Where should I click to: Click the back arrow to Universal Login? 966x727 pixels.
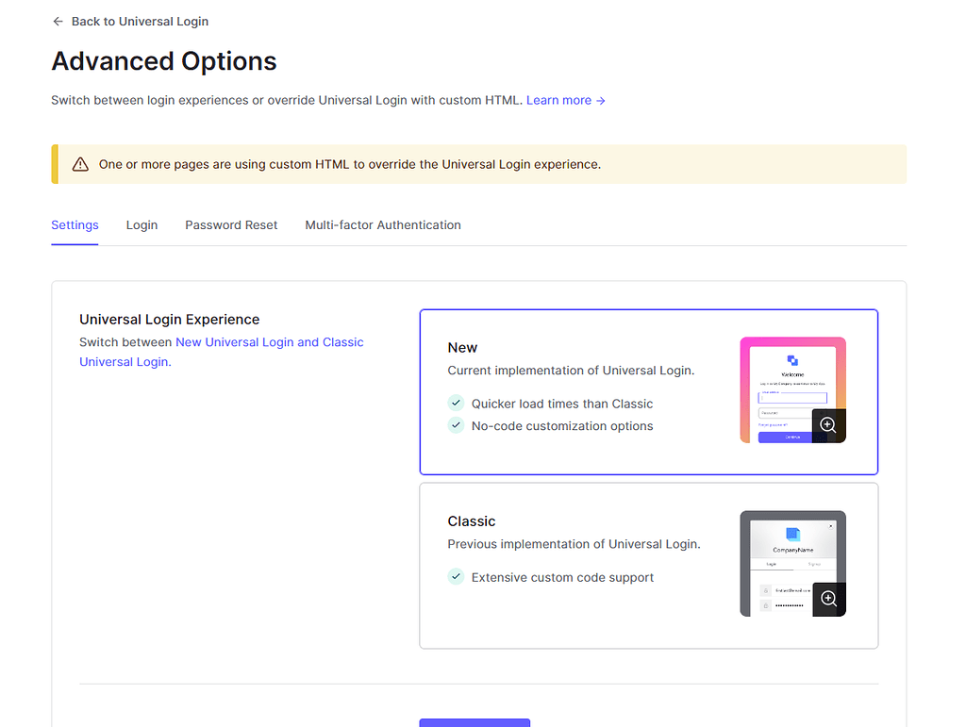(58, 20)
